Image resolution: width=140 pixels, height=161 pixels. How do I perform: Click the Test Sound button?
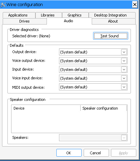pos(111,36)
